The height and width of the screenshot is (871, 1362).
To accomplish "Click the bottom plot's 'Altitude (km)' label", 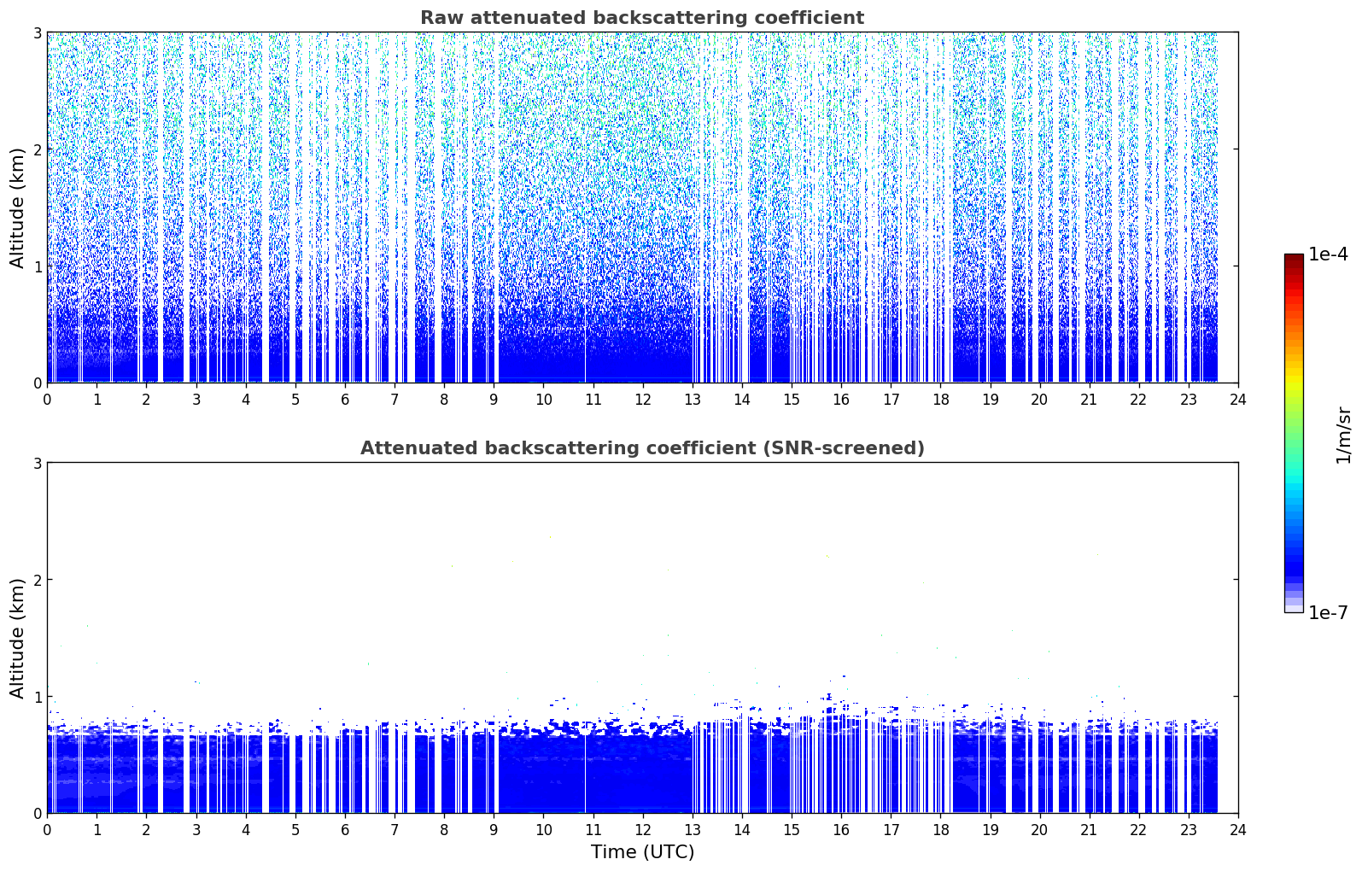I will point(17,638).
